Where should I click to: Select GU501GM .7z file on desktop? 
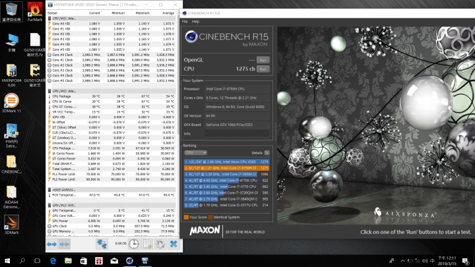(35, 45)
